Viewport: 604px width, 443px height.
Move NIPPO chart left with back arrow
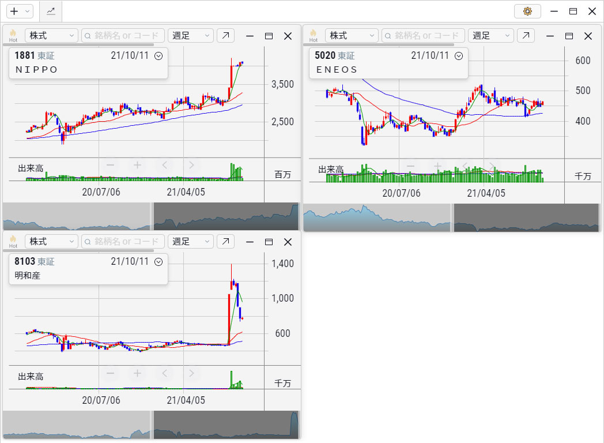tap(164, 165)
